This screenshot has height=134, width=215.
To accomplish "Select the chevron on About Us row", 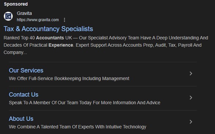I will point(191,122).
